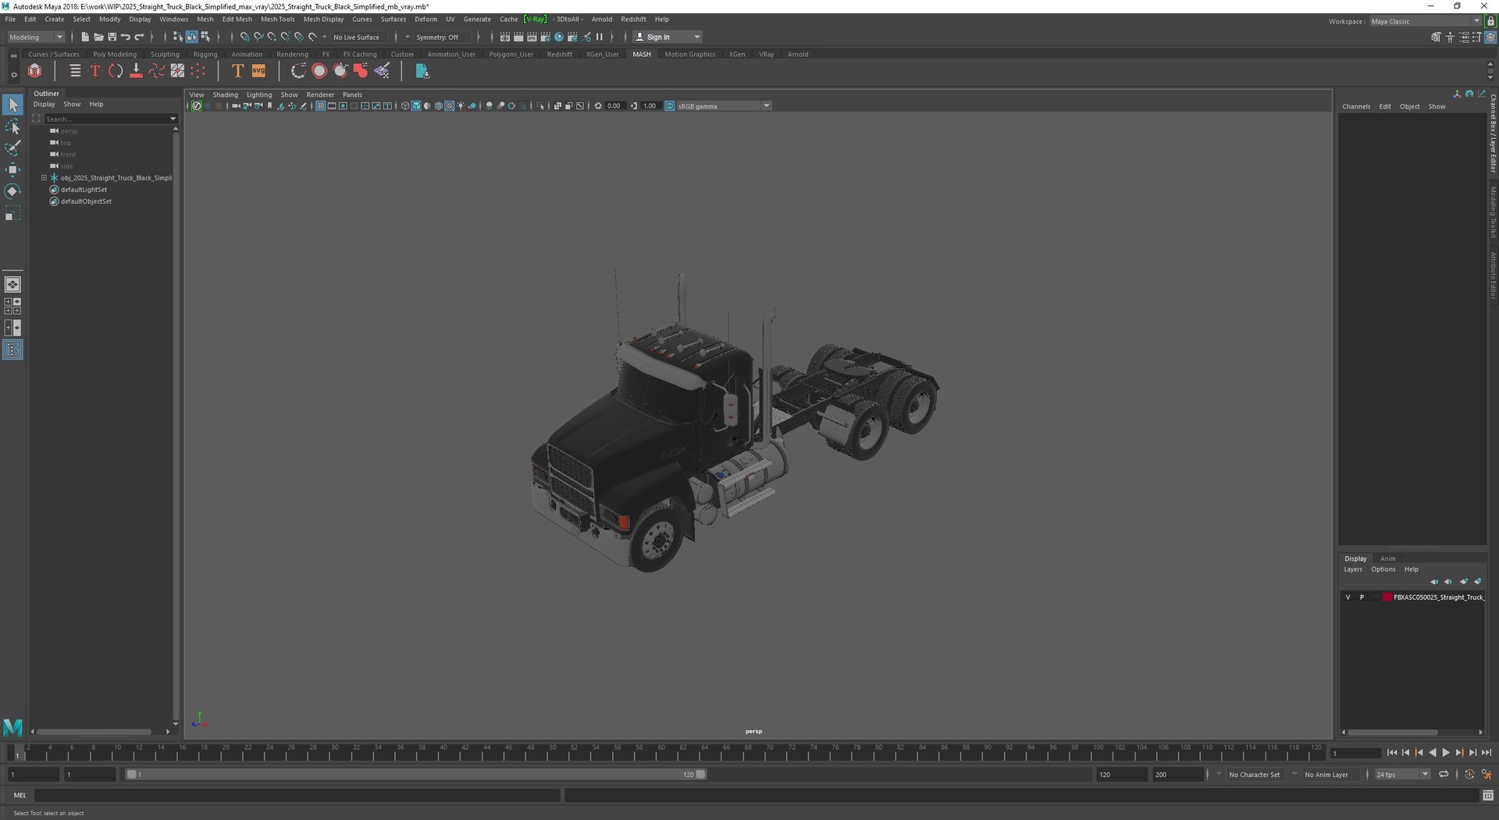1499x820 pixels.
Task: Switch to the Anim layer tab
Action: pos(1387,559)
